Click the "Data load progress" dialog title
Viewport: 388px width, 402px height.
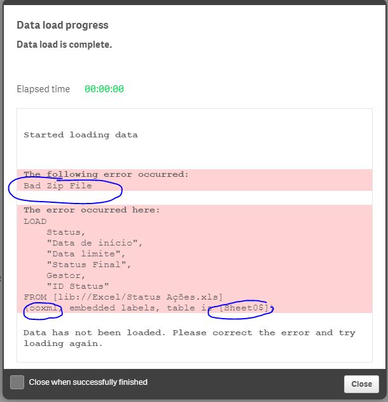[x=62, y=25]
